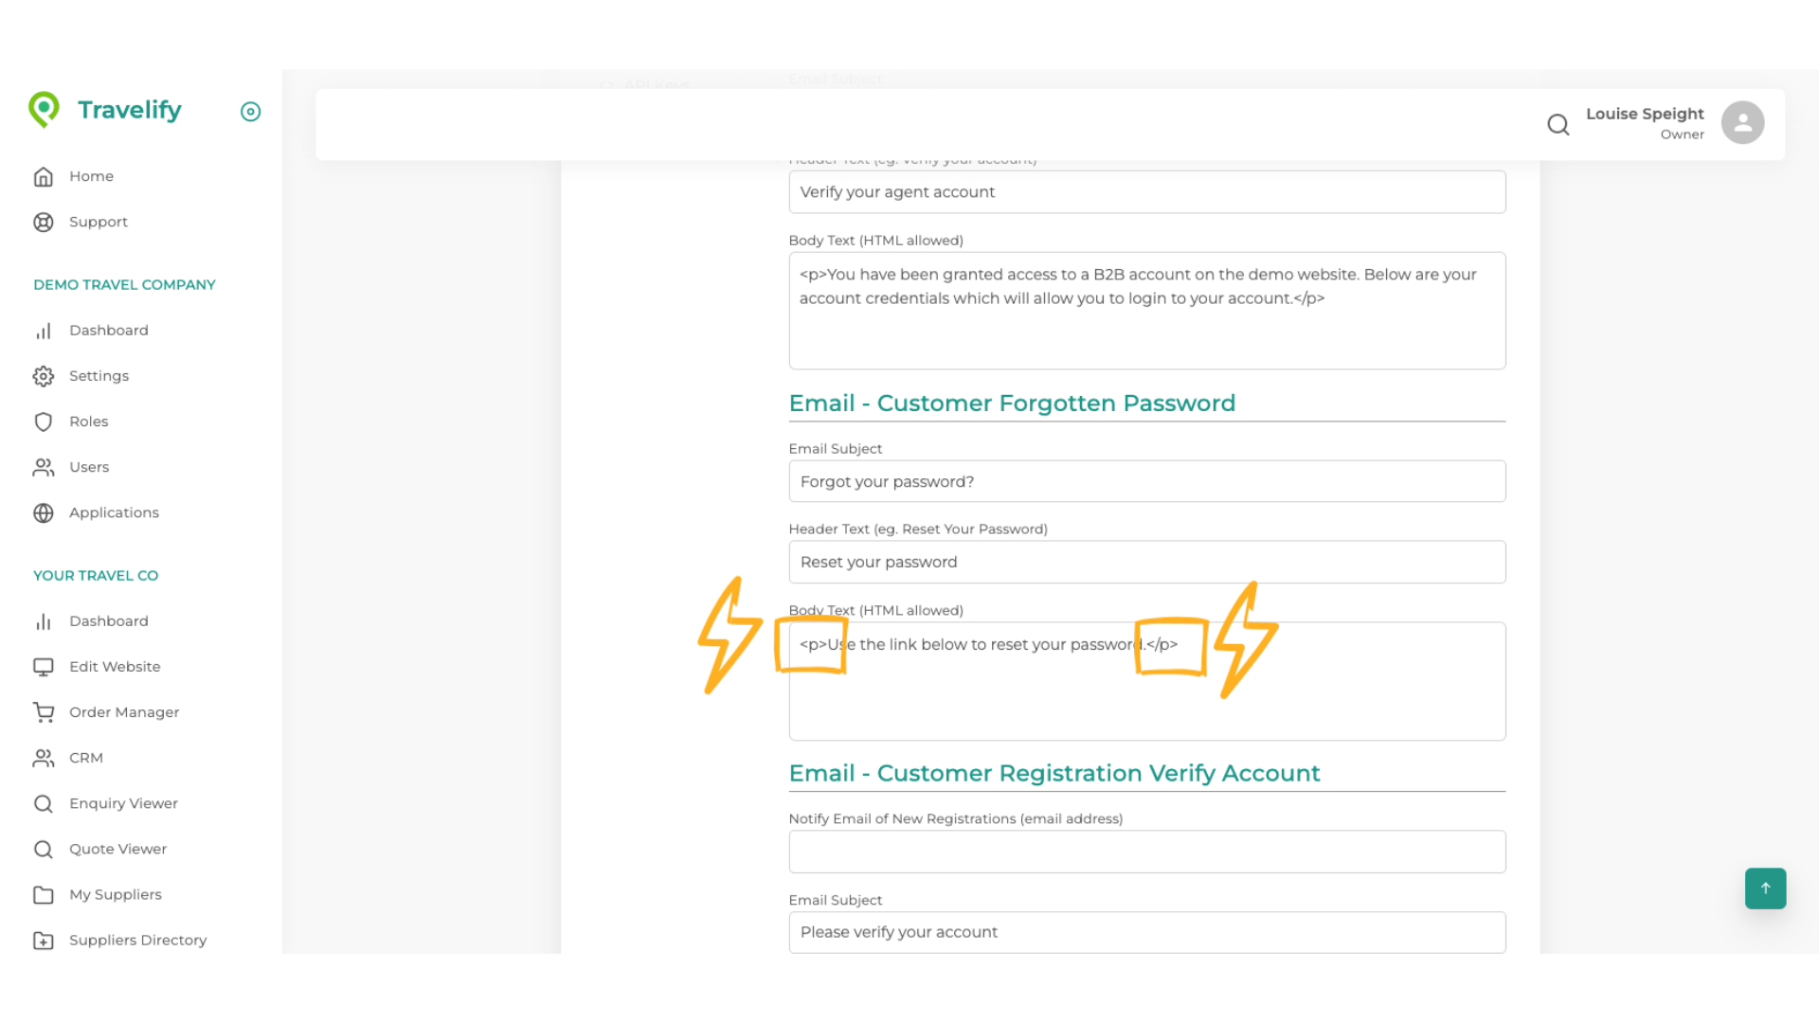Click the search magnifier icon in header

[x=1558, y=124]
